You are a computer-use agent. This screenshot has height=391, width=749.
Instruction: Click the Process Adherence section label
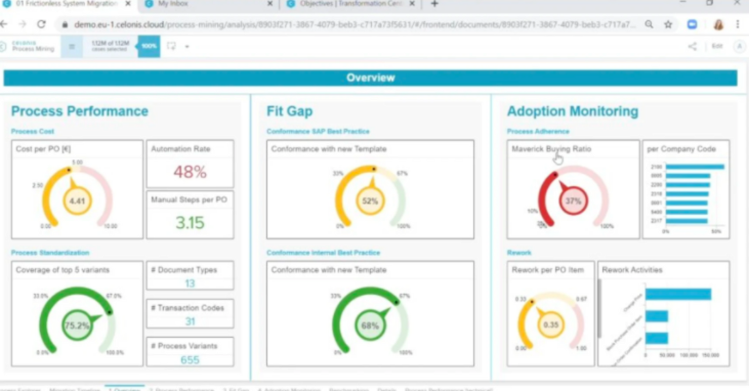pyautogui.click(x=538, y=132)
